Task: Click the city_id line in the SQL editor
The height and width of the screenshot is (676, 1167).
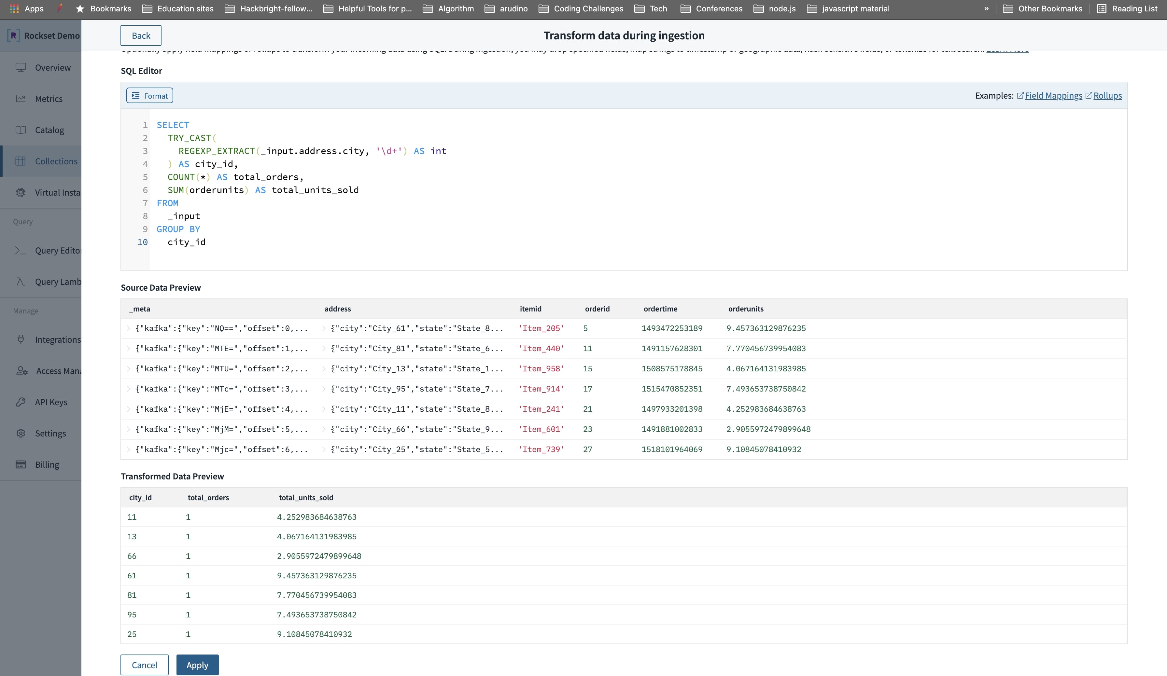Action: coord(187,242)
